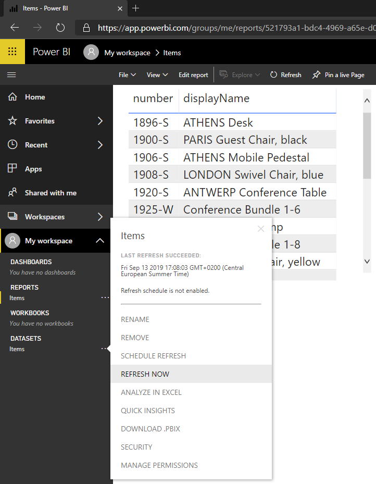This screenshot has height=484, width=376.
Task: Expand the Favorites flyout
Action: (100, 121)
